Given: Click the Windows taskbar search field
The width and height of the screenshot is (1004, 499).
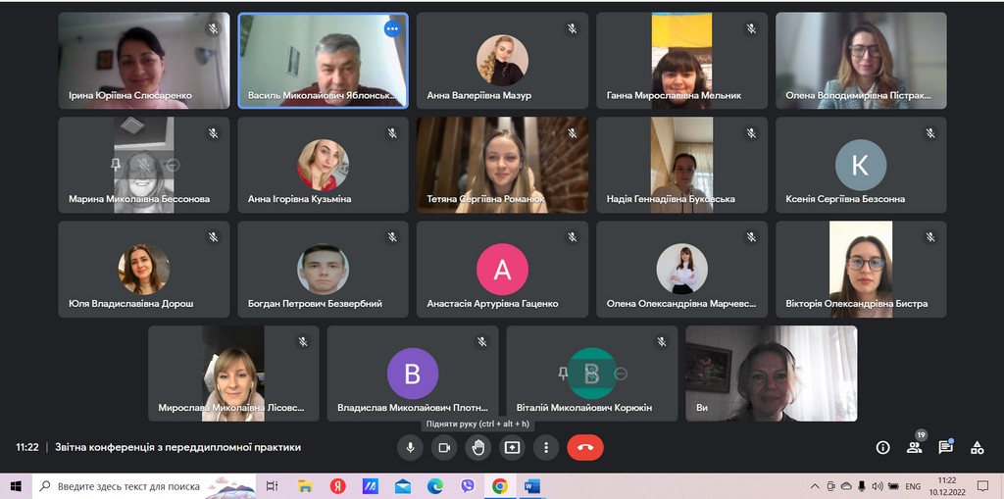Looking at the screenshot, I should [137, 486].
